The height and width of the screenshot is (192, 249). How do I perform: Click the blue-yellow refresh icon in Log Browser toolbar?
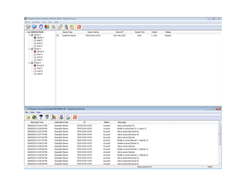click(x=34, y=117)
